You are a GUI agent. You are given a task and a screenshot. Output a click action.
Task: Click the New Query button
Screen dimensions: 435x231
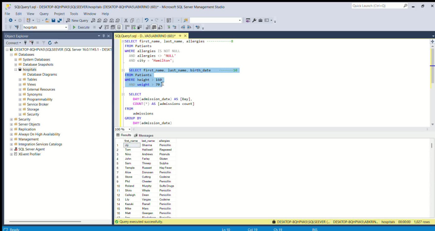point(77,20)
